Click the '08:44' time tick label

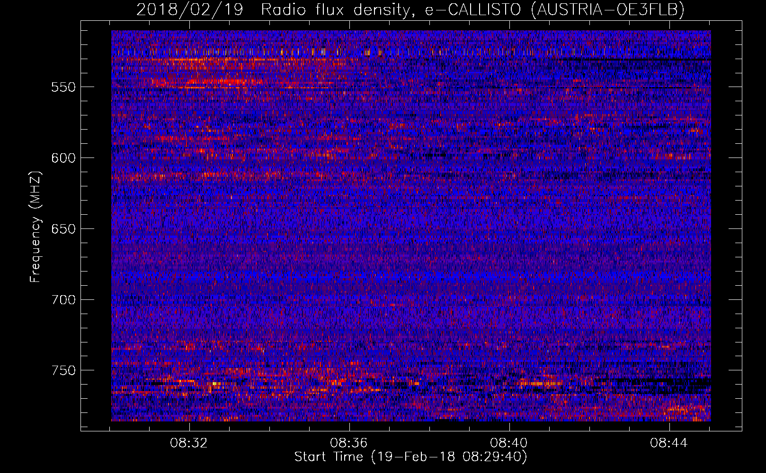pos(669,443)
